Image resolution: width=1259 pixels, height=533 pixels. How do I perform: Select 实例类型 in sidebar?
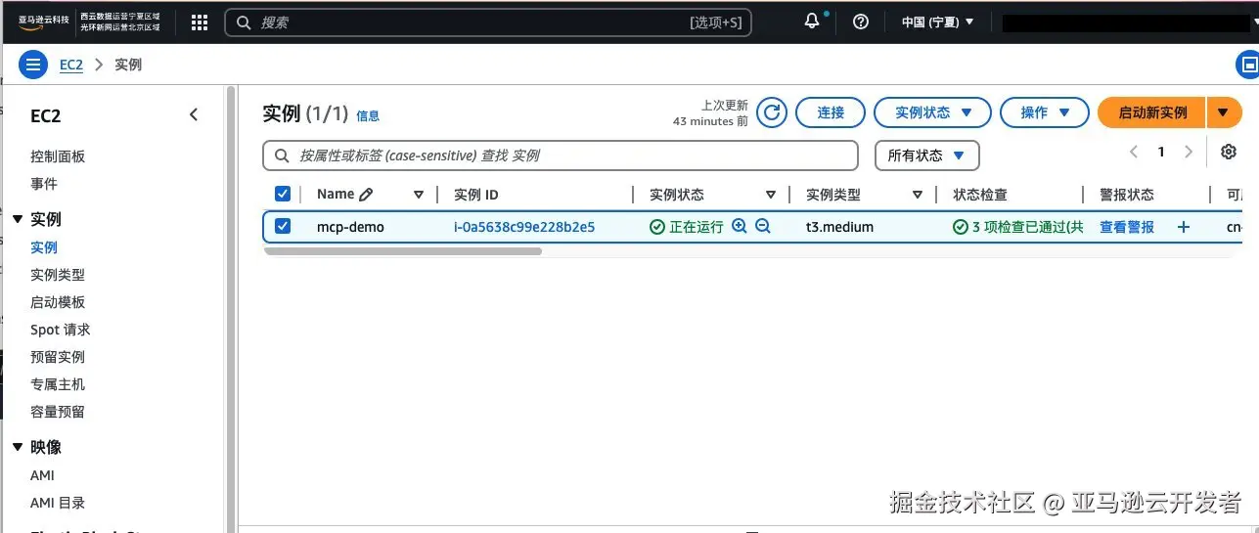(58, 275)
